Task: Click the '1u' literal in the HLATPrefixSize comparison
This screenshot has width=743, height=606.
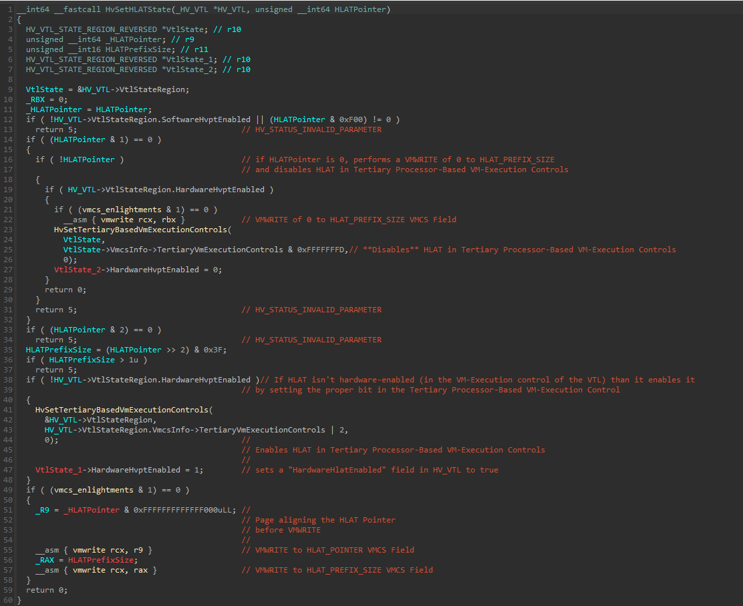Action: coord(134,360)
